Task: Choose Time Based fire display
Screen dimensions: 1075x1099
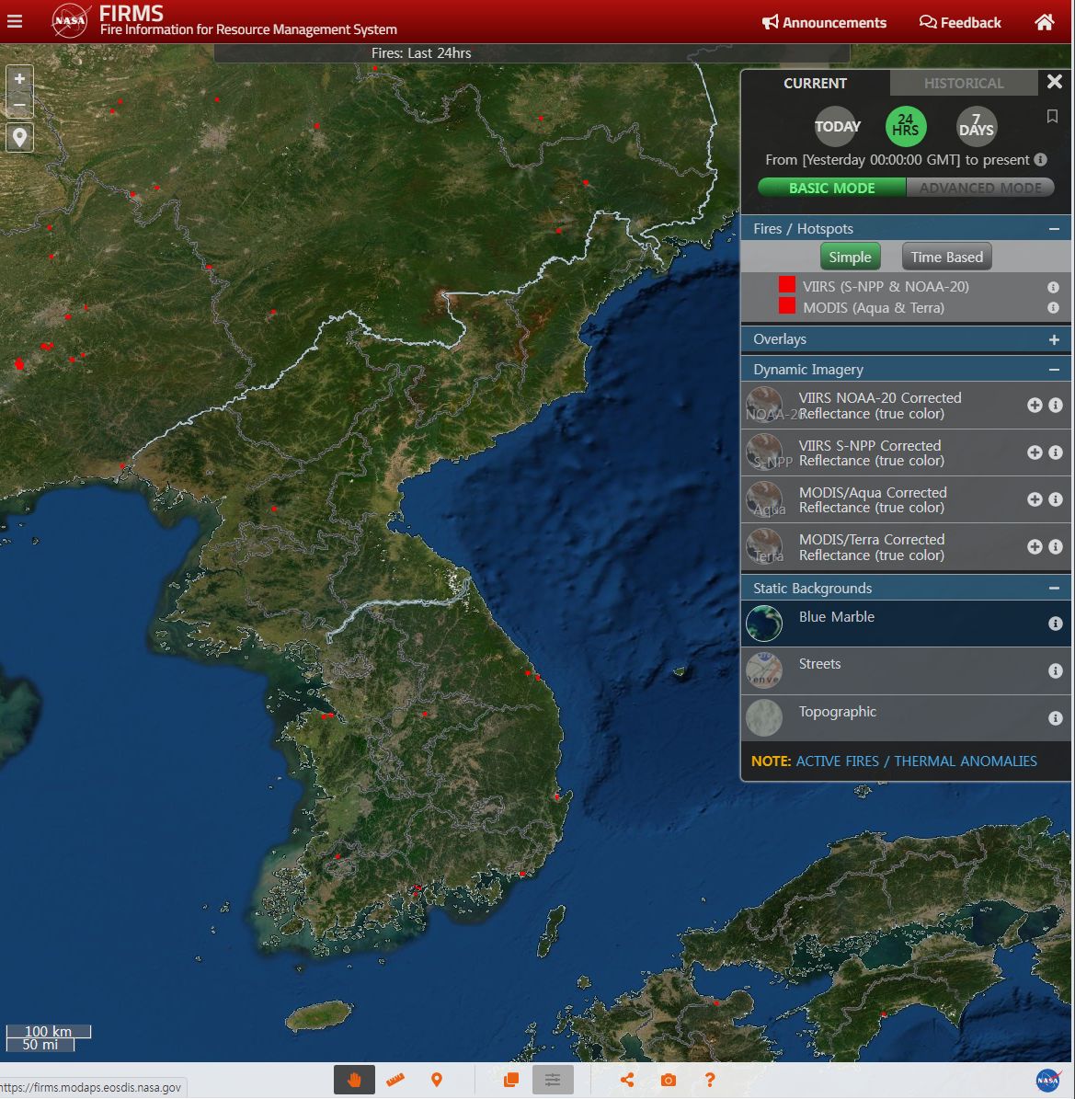Action: (947, 258)
